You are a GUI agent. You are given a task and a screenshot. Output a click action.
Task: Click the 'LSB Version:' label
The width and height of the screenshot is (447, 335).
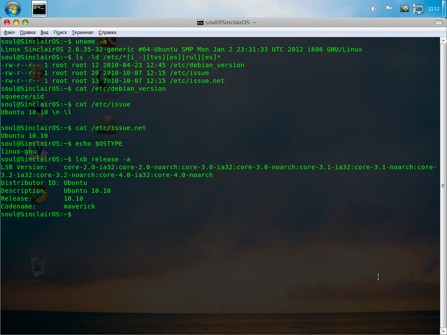point(24,167)
